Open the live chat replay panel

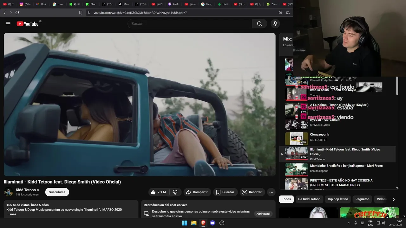(263, 214)
